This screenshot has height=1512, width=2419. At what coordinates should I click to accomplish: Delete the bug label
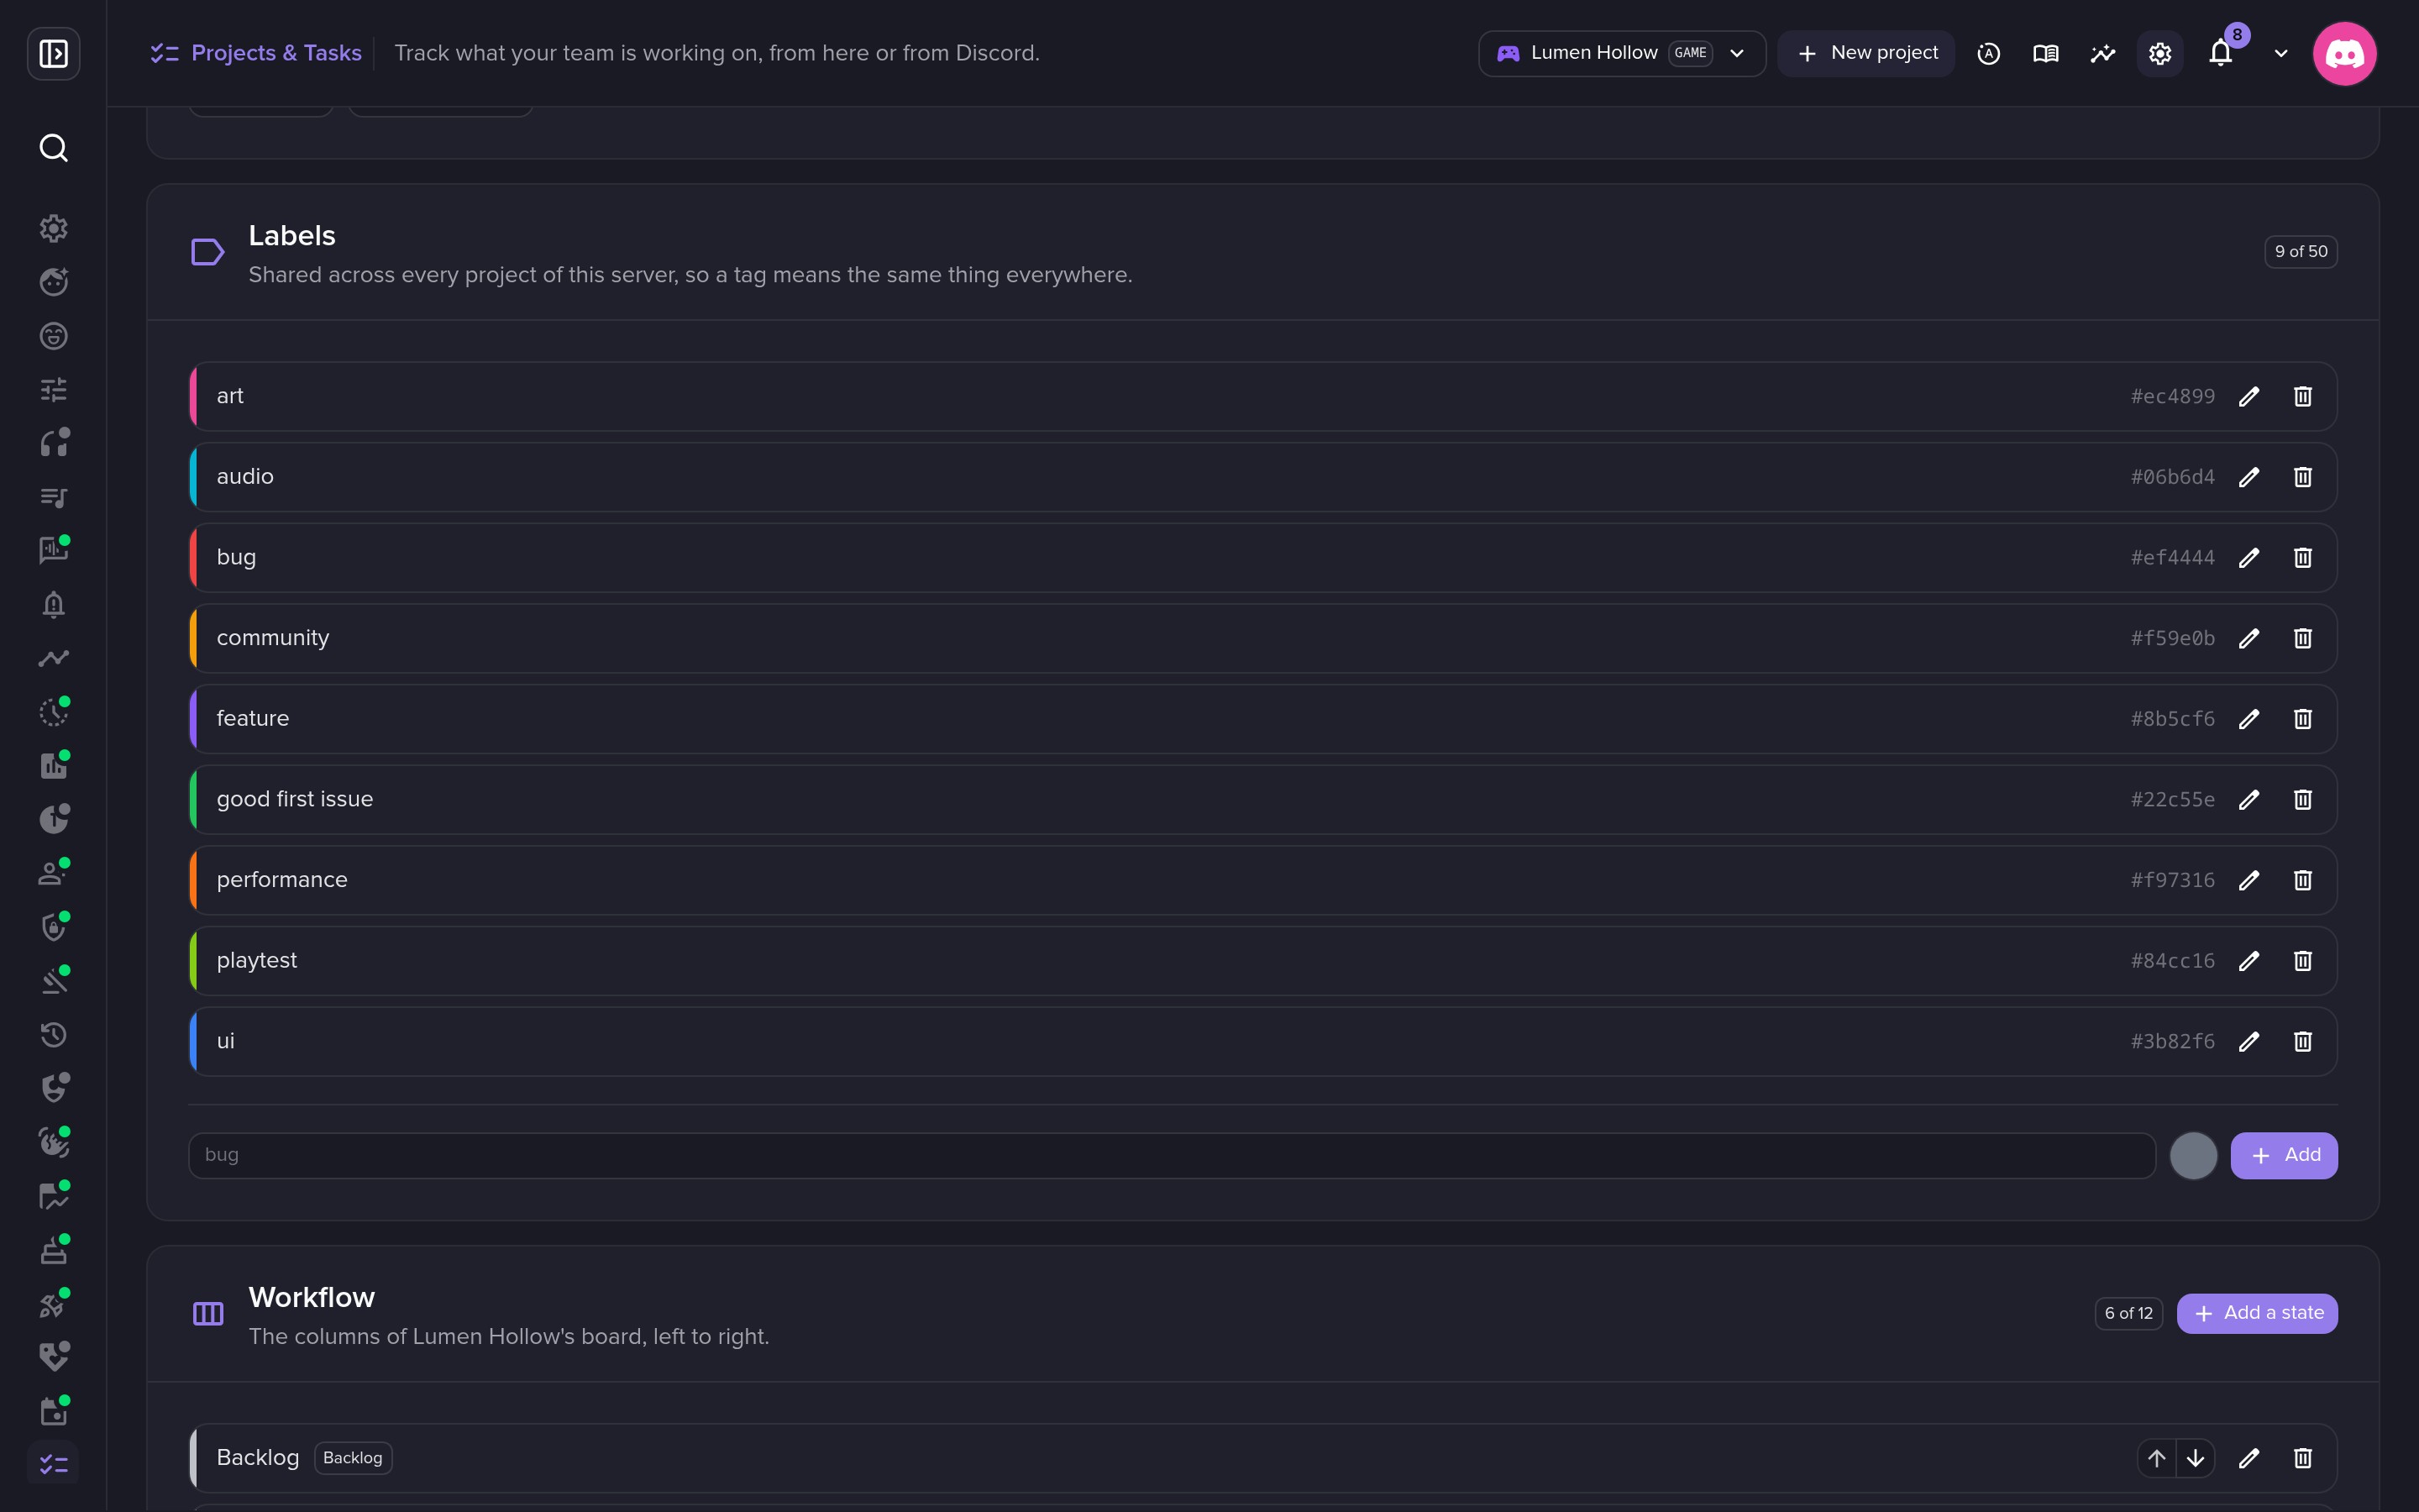point(2303,558)
